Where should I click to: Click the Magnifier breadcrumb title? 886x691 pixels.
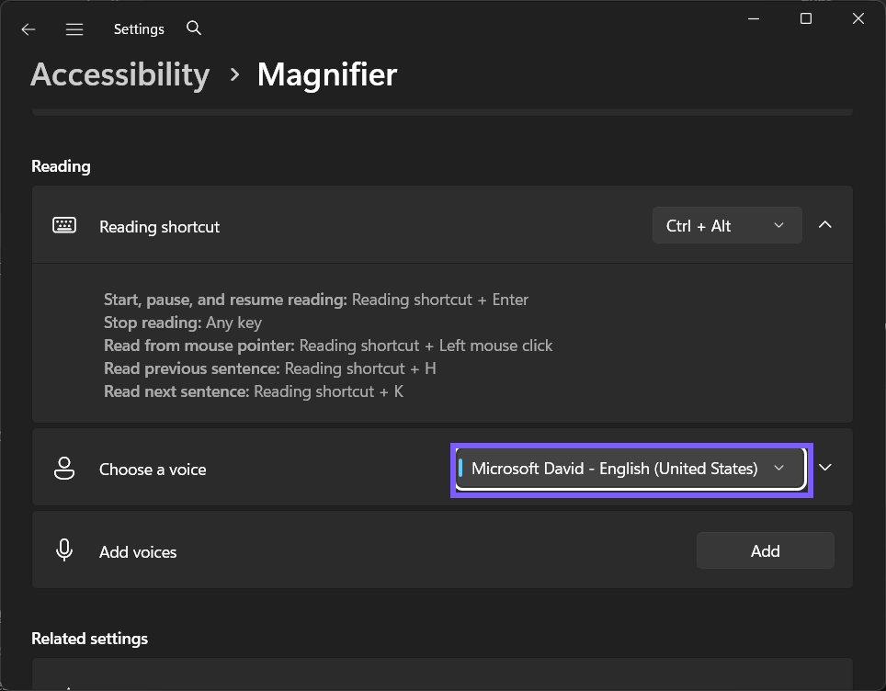[327, 74]
